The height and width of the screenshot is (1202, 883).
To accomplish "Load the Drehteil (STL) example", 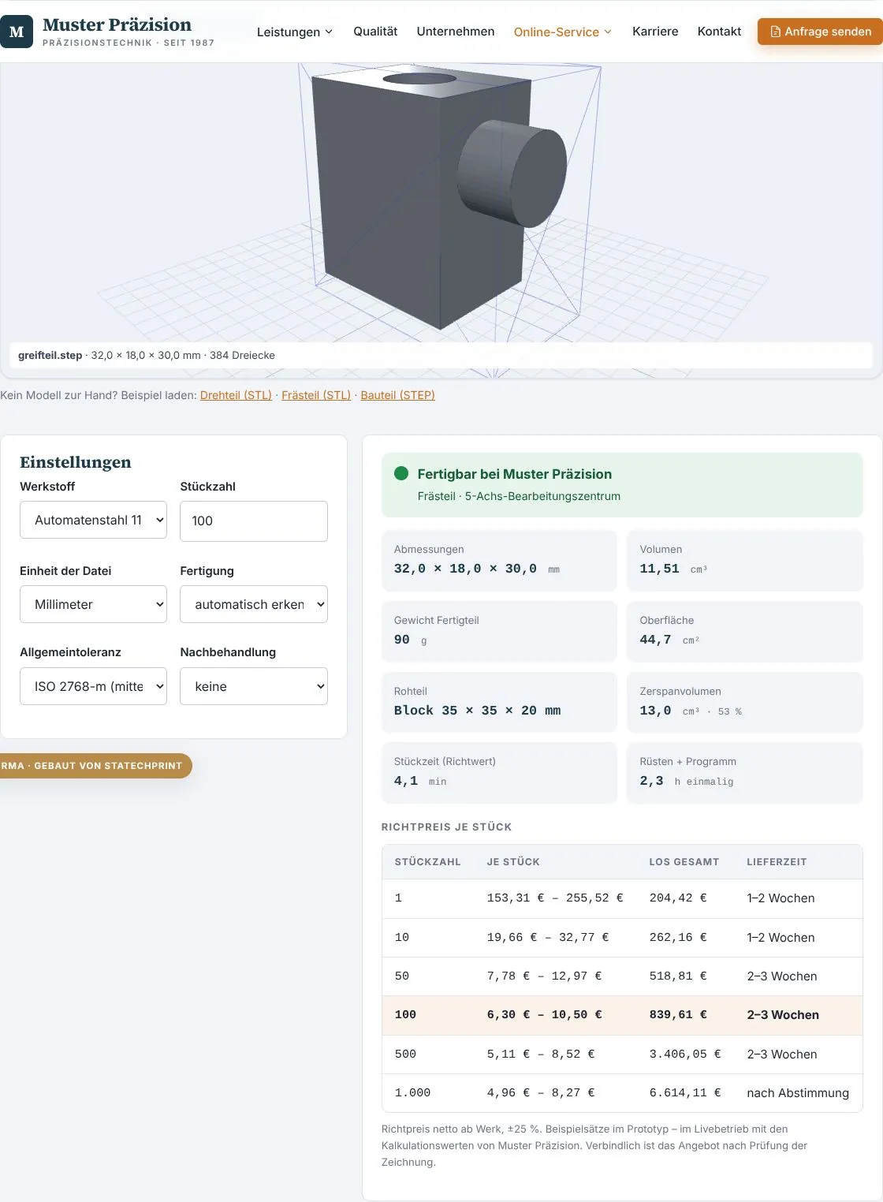I will tap(236, 395).
